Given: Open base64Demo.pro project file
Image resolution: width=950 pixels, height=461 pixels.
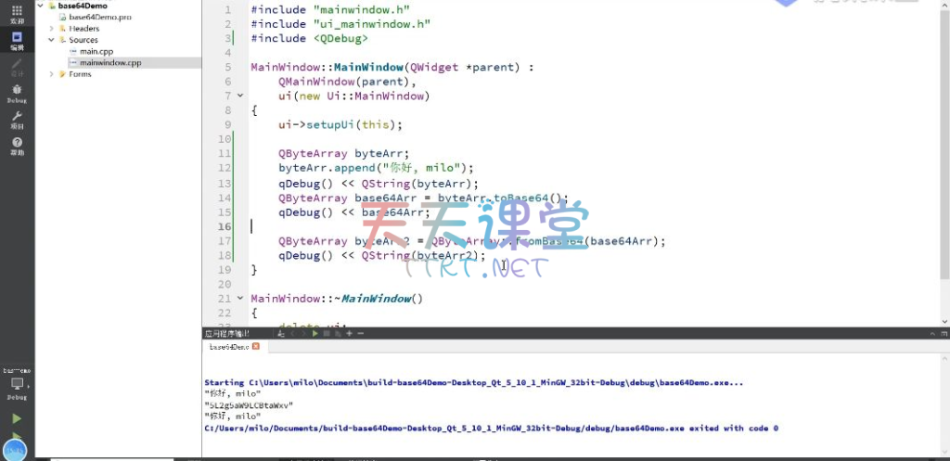Looking at the screenshot, I should 99,17.
